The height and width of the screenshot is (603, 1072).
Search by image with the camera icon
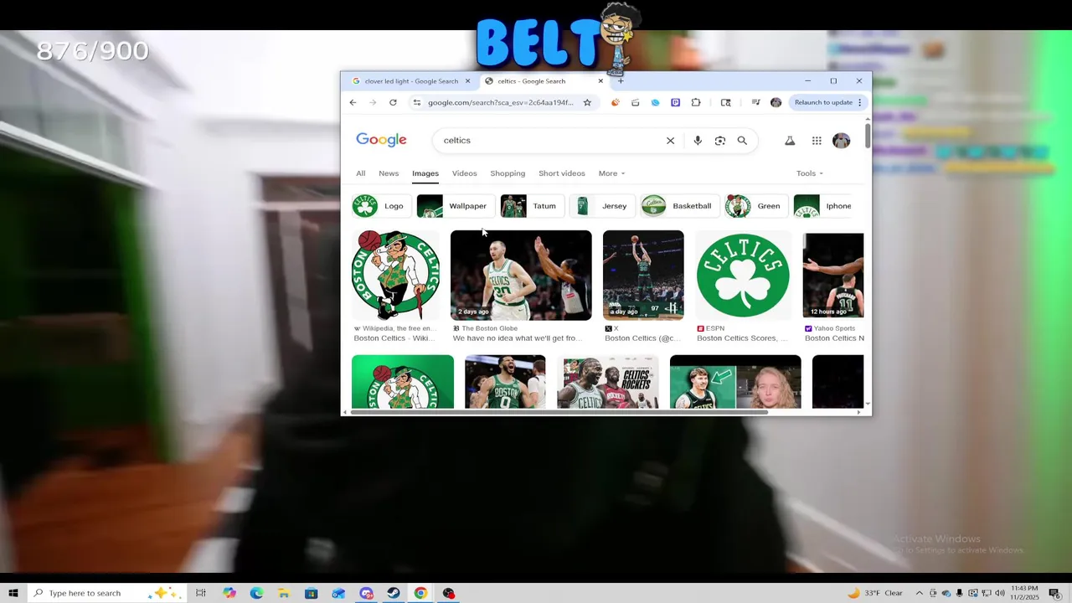[720, 141]
